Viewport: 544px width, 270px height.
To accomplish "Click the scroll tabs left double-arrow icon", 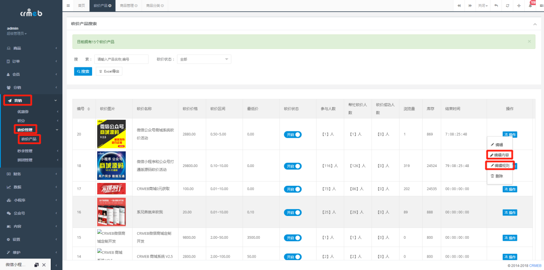I will tap(459, 6).
